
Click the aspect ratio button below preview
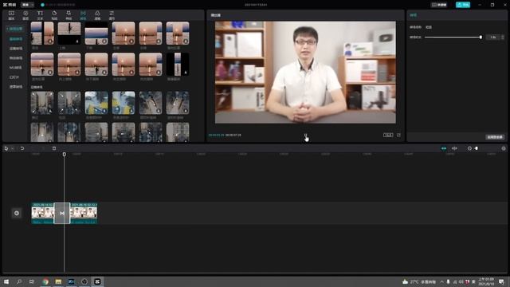tap(388, 135)
